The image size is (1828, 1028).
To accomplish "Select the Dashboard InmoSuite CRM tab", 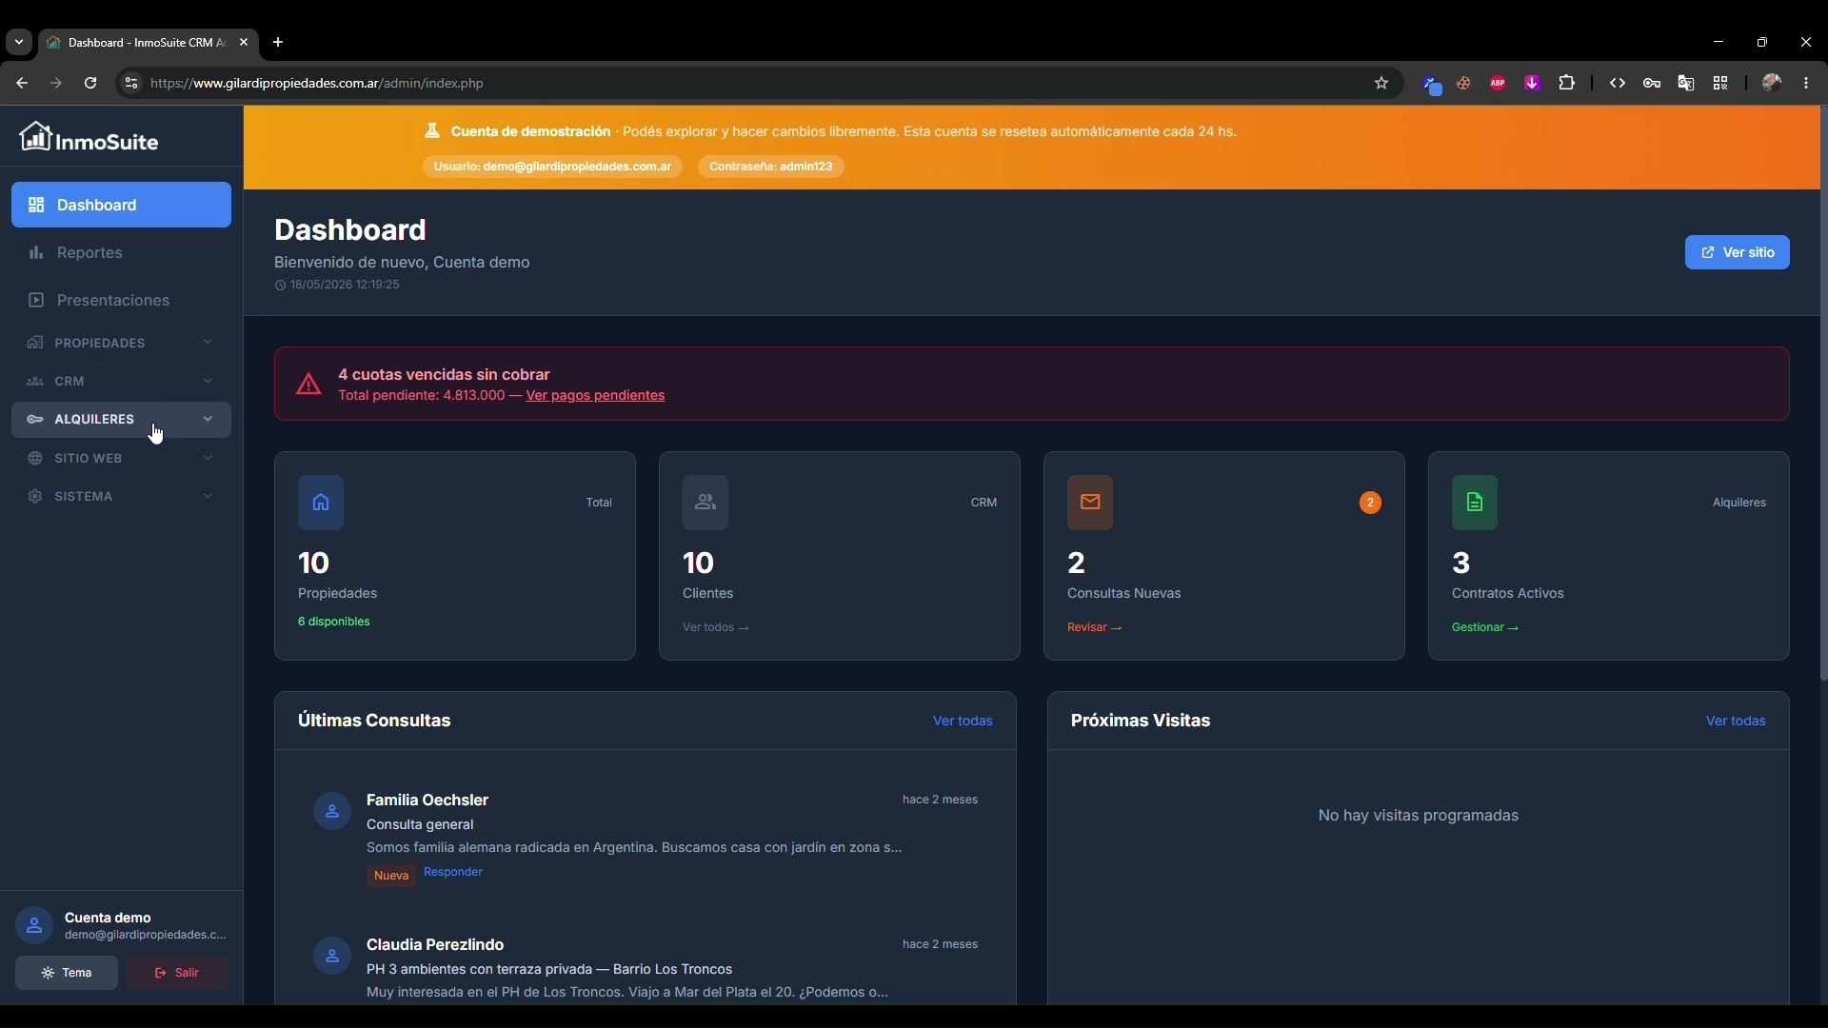I will click(x=148, y=42).
